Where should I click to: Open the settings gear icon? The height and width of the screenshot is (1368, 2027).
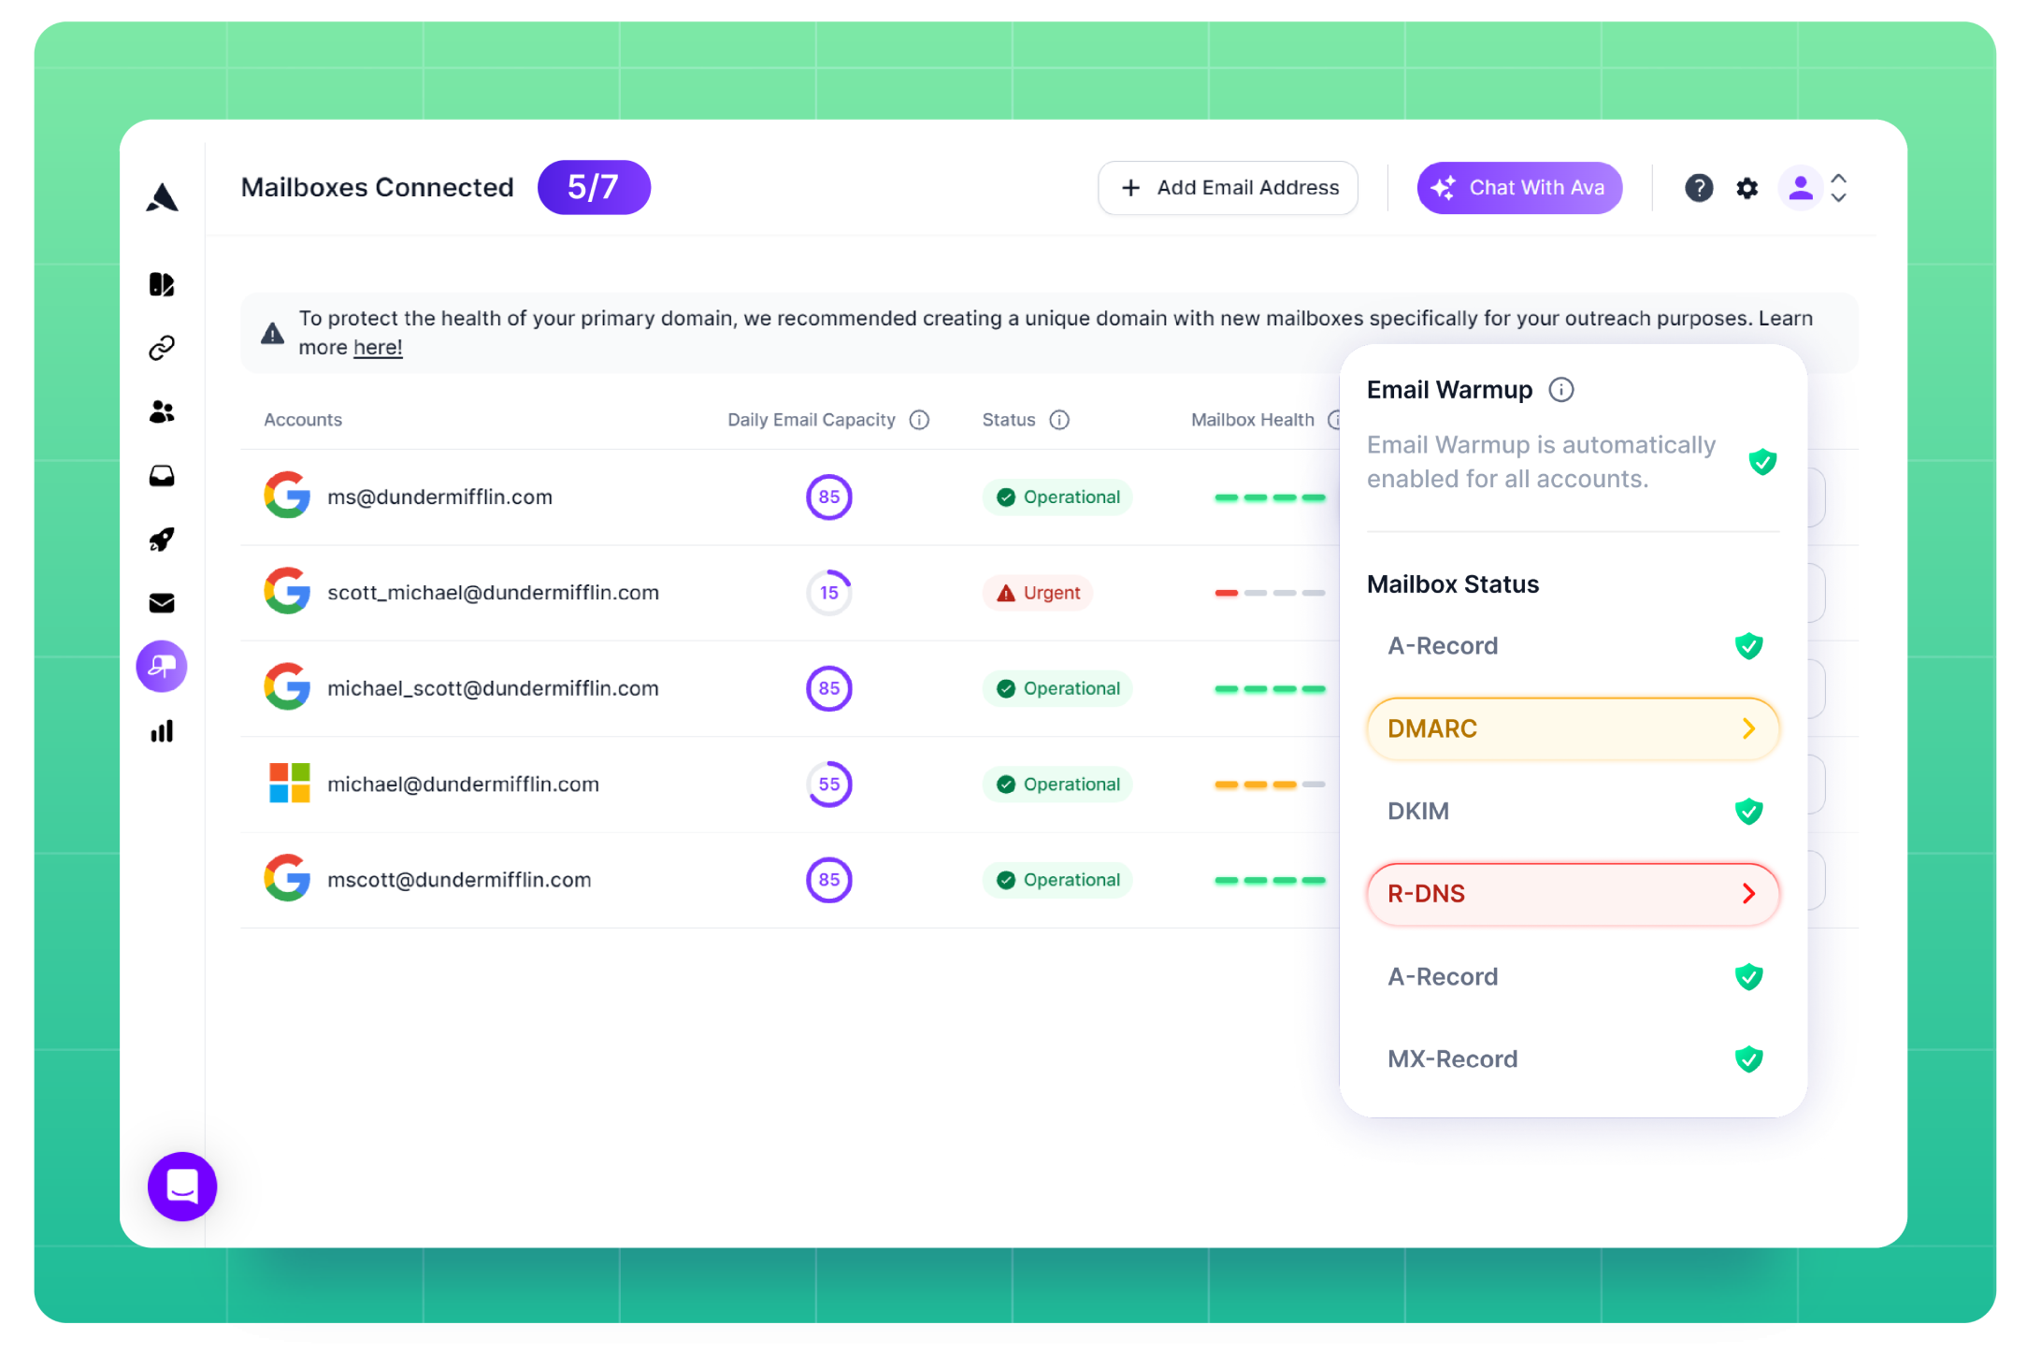click(1747, 188)
